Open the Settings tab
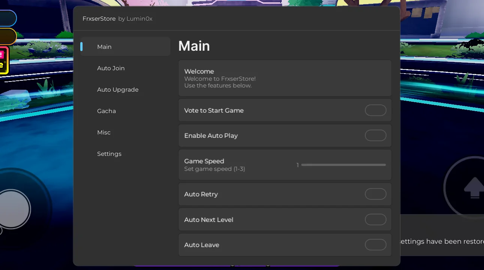Image resolution: width=484 pixels, height=270 pixels. tap(125, 154)
